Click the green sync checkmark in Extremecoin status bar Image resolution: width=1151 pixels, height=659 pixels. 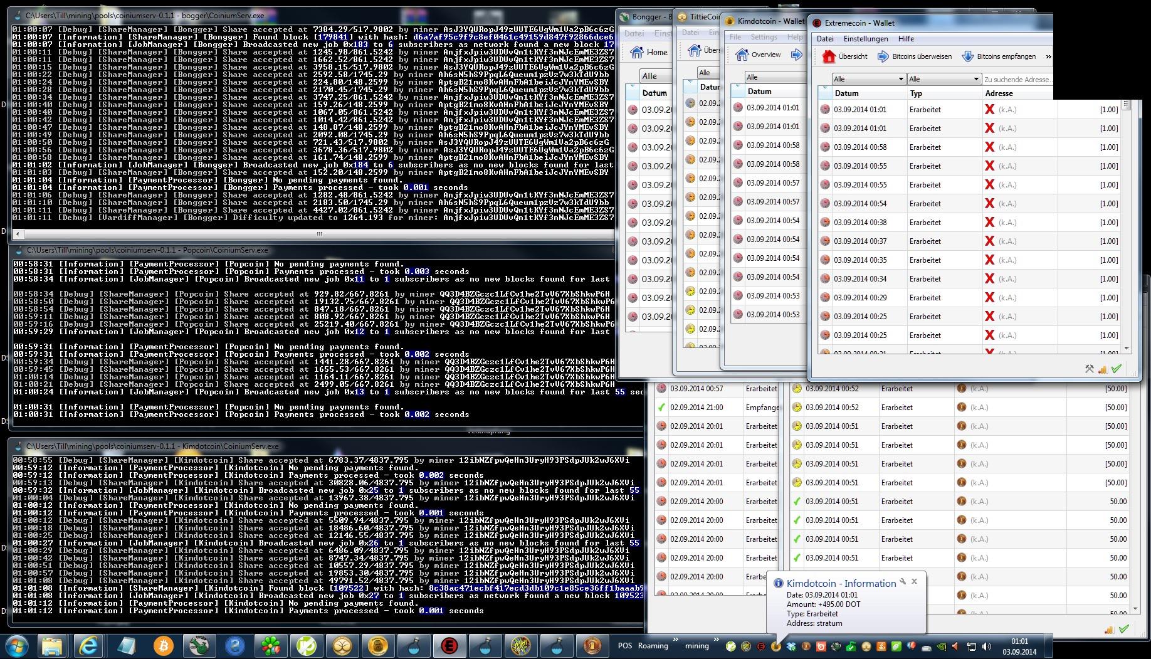point(1117,369)
